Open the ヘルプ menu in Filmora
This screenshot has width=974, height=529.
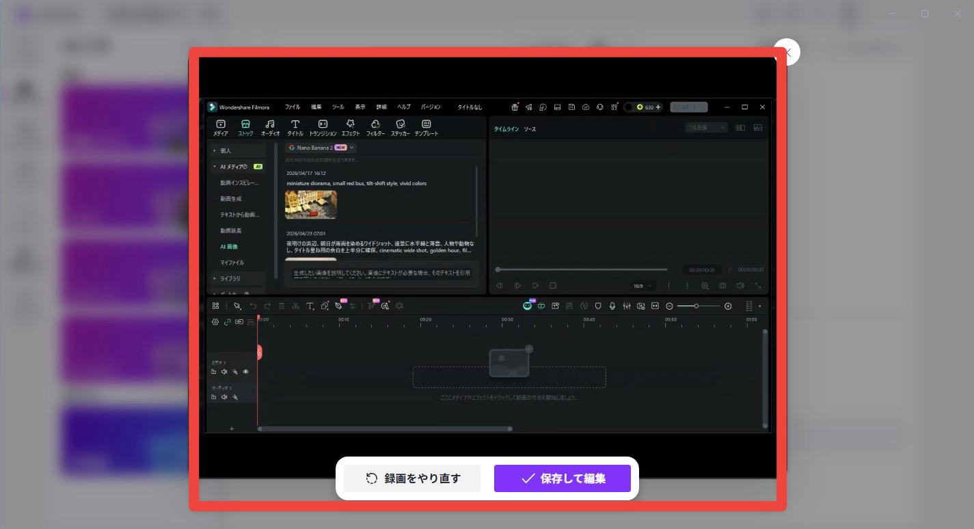(404, 107)
